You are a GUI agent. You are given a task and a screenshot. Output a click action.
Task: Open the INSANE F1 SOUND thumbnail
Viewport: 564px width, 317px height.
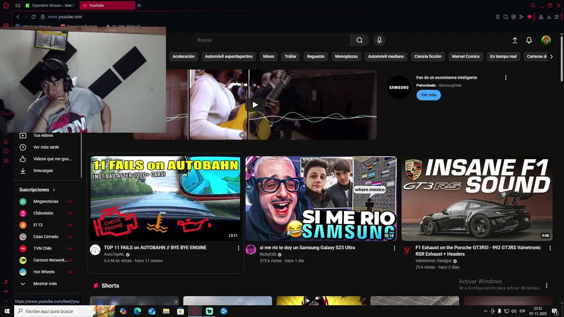point(477,199)
